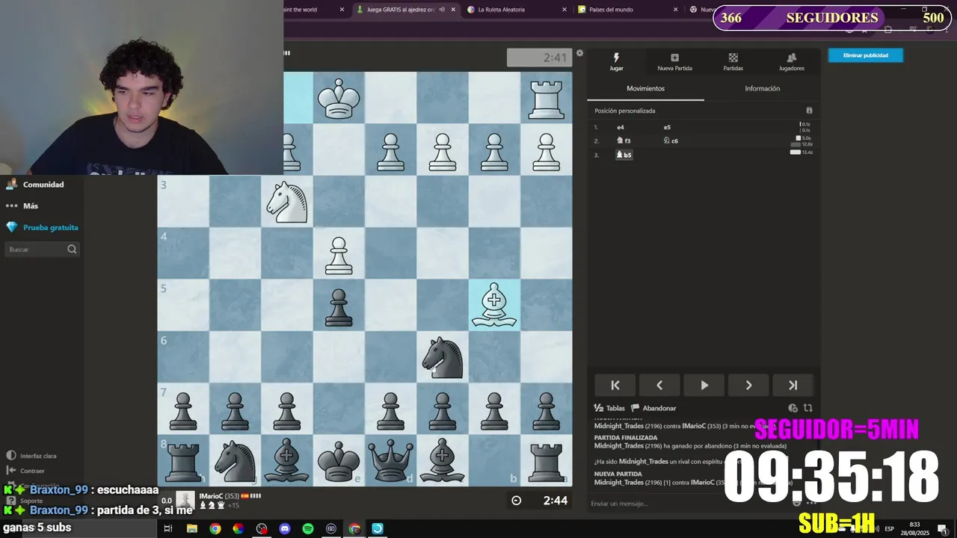
Task: Mute the chess tab via speaker icon
Action: click(442, 10)
